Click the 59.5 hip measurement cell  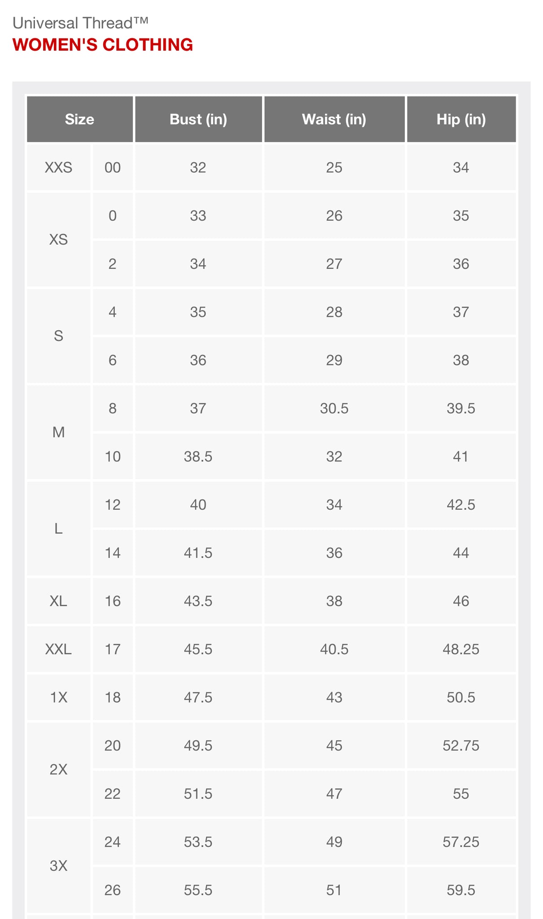pyautogui.click(x=461, y=890)
